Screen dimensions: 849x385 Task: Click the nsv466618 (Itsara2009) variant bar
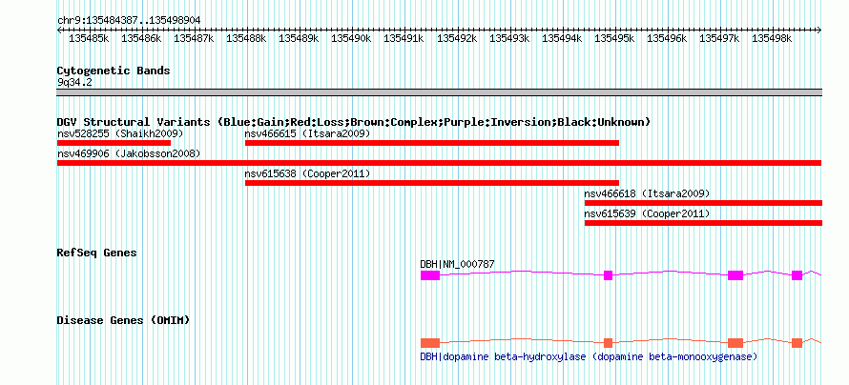tap(703, 203)
